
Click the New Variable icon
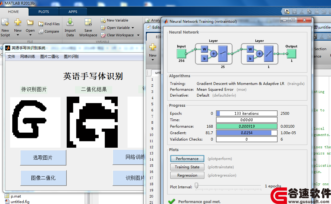click(x=103, y=20)
